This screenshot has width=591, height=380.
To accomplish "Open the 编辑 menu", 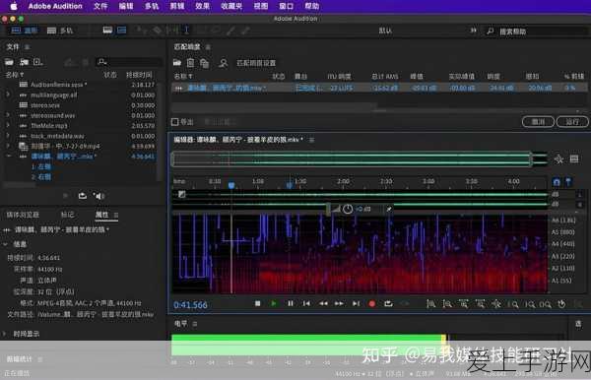I will [126, 6].
